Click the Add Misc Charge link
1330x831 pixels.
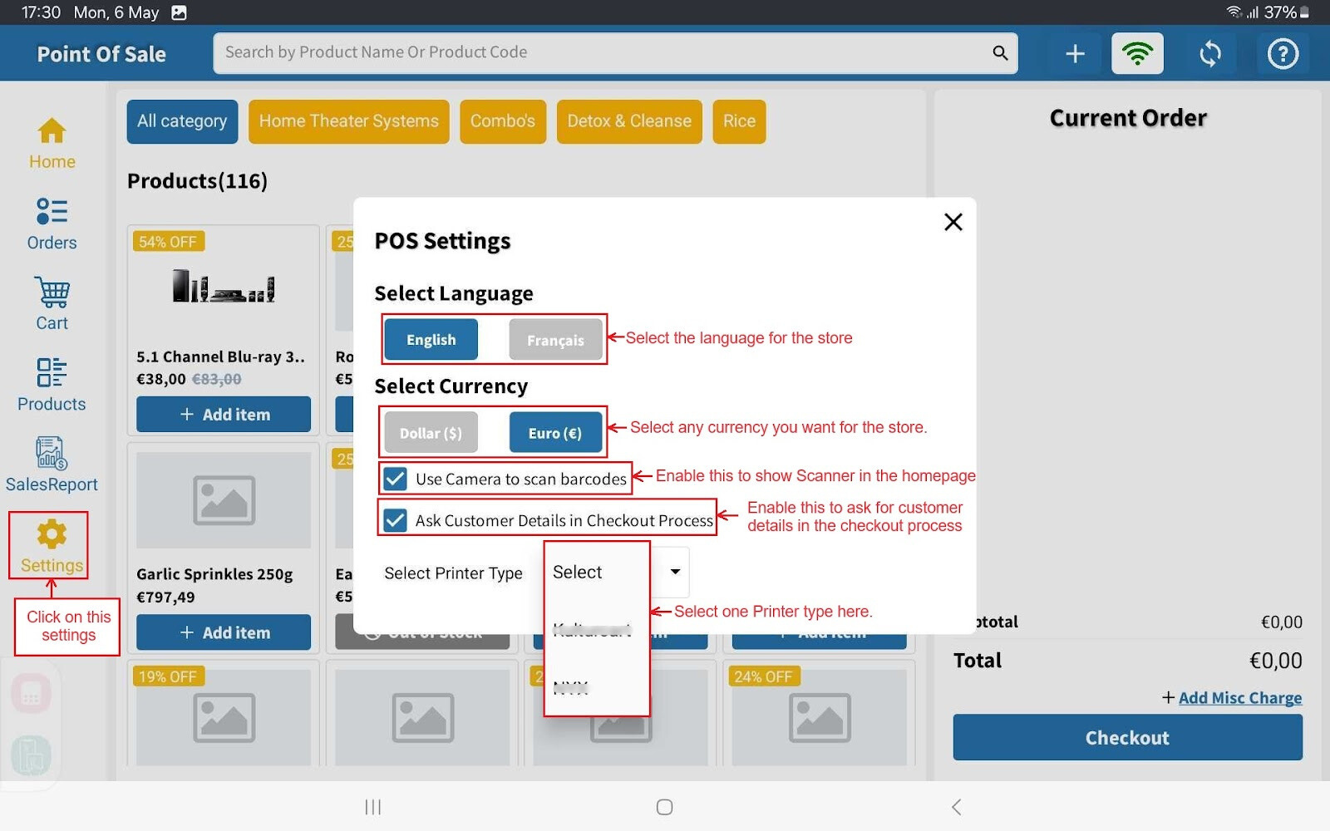pyautogui.click(x=1239, y=698)
